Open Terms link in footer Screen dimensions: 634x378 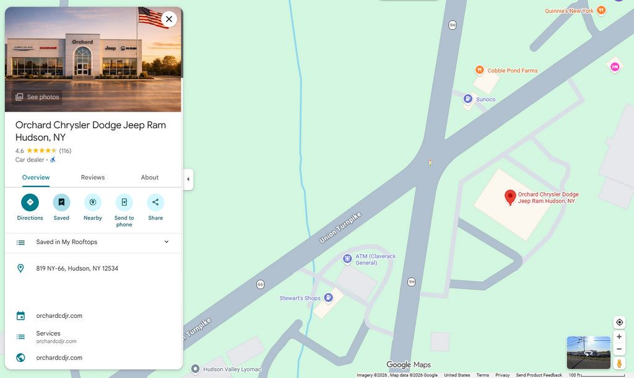482,375
